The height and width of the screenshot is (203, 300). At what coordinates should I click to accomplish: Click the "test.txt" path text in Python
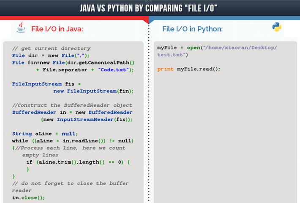(172, 55)
